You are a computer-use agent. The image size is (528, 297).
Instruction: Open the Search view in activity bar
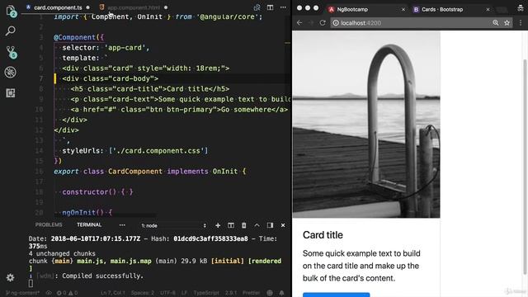tap(11, 31)
